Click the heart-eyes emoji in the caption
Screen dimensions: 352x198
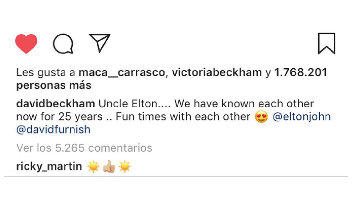click(262, 117)
